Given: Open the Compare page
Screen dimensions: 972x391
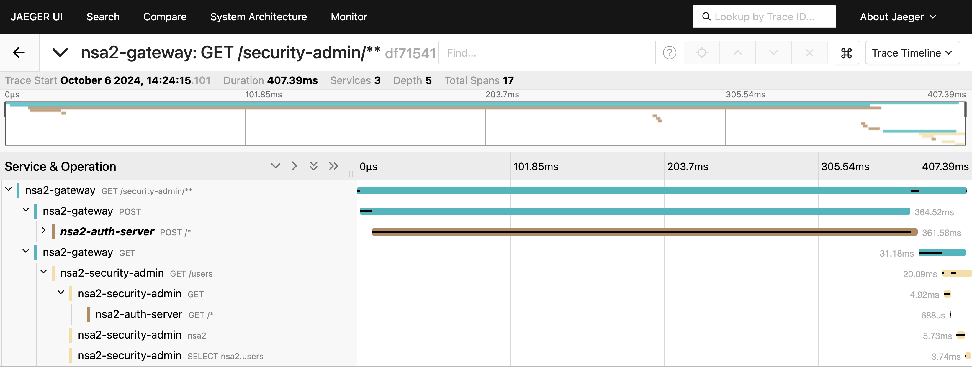Looking at the screenshot, I should tap(165, 17).
